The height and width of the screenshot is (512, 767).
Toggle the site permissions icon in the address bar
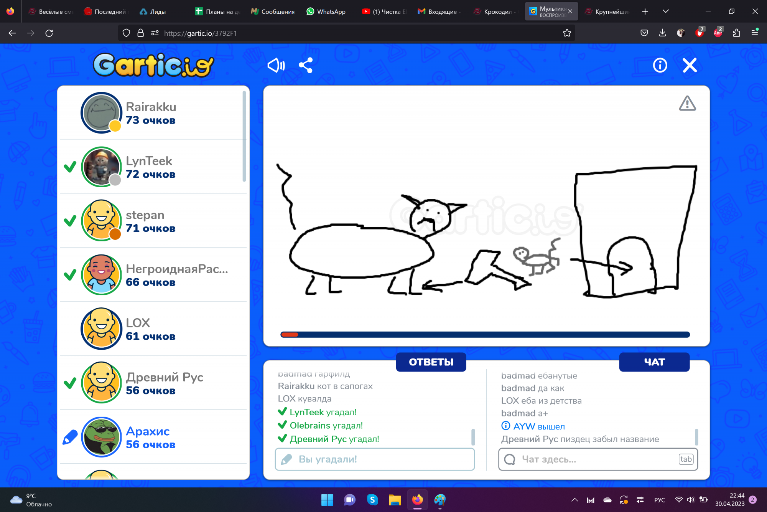[x=155, y=33]
